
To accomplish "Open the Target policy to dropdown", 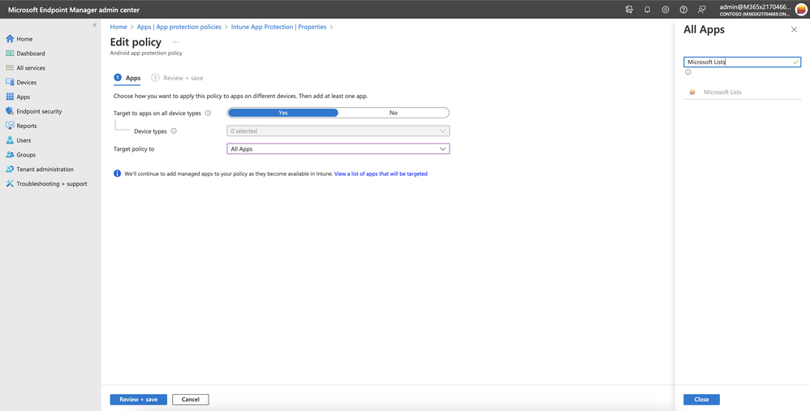I will click(338, 149).
